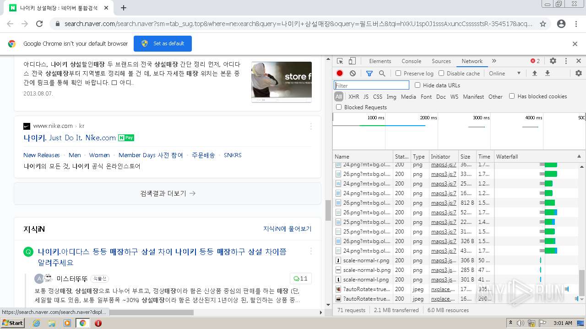Reload the page
This screenshot has width=586, height=329.
click(x=39, y=24)
